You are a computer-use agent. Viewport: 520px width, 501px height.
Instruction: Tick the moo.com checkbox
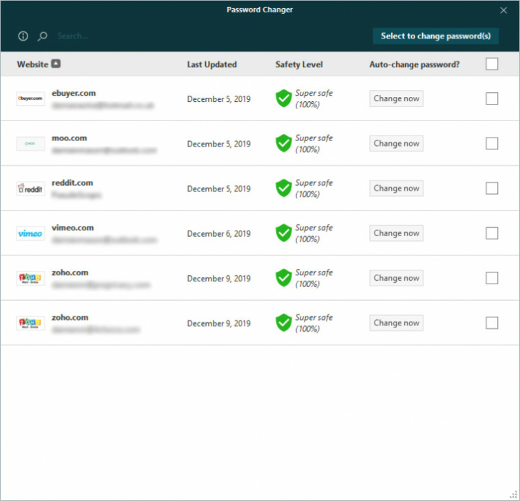(x=492, y=143)
